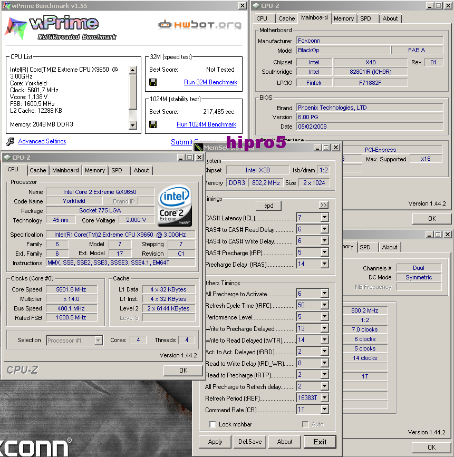The image size is (454, 457).
Task: Click the CPU List scrollbar thumb
Action: point(133,92)
